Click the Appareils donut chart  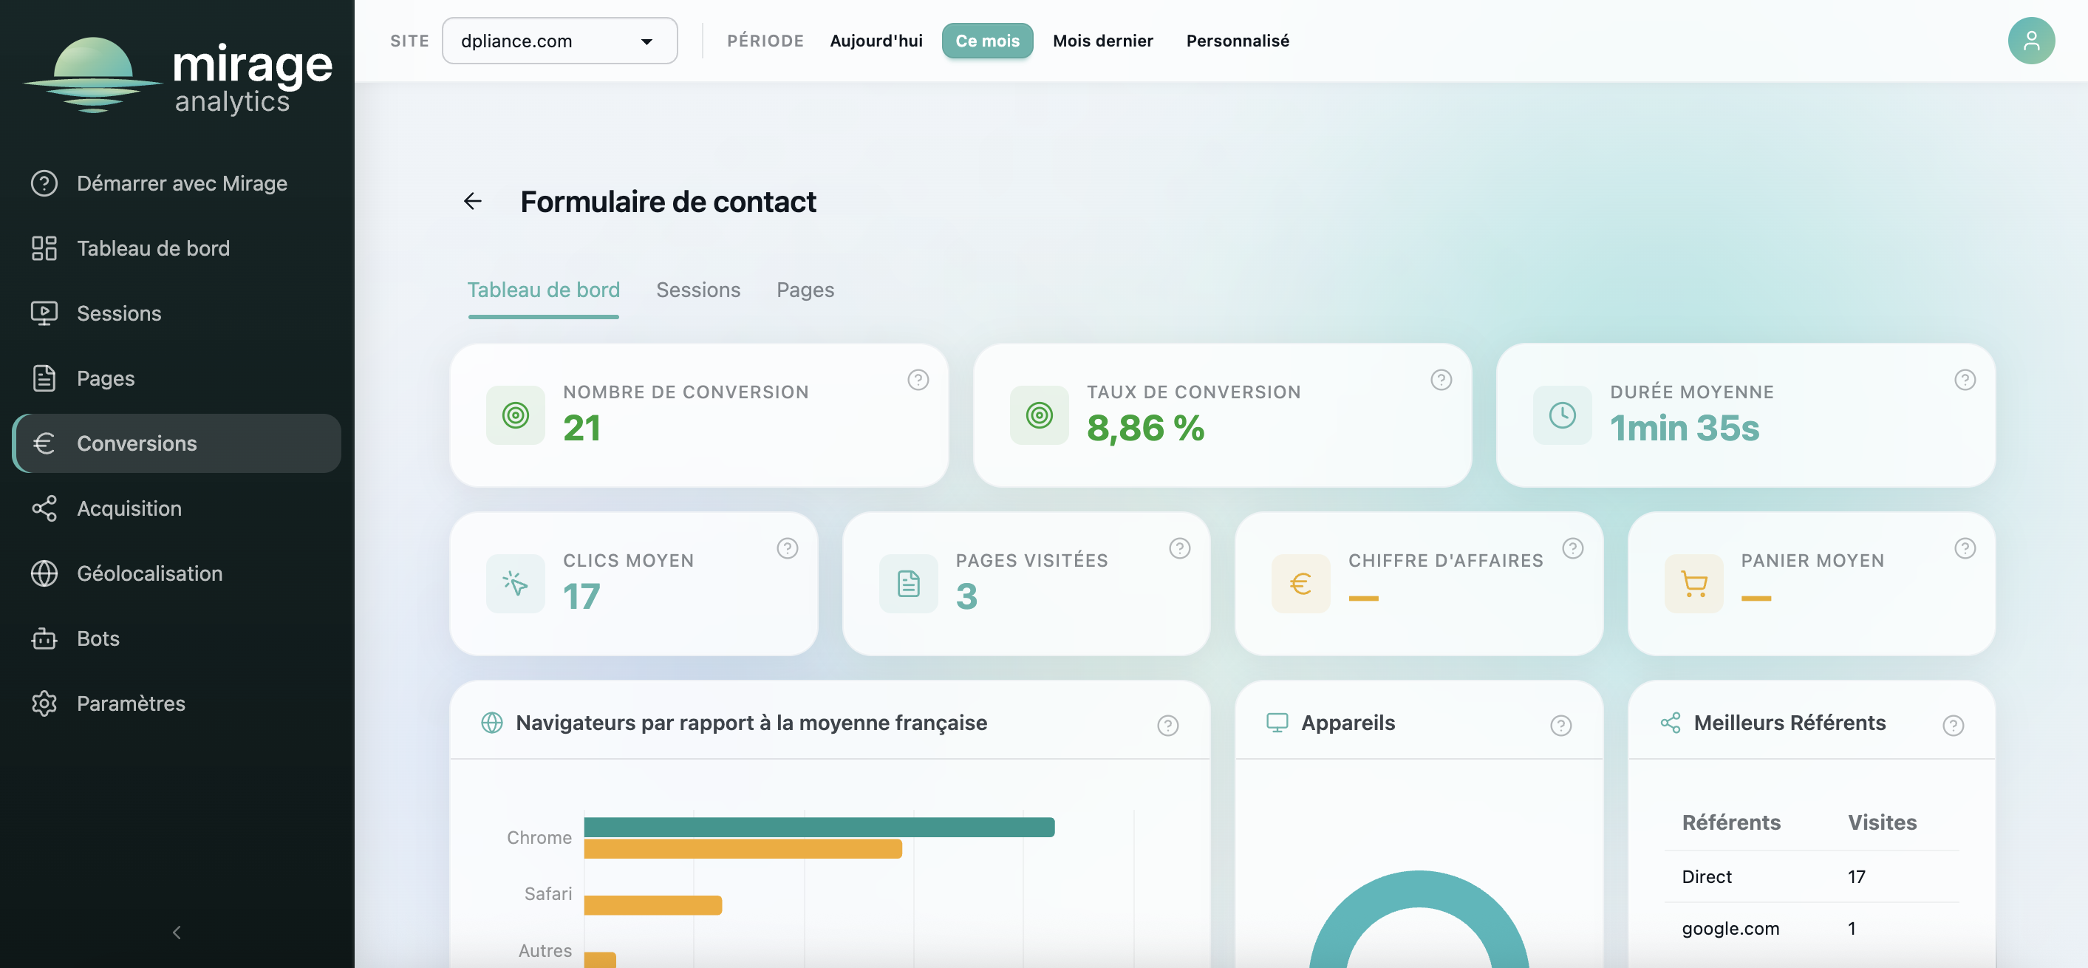[x=1419, y=919]
